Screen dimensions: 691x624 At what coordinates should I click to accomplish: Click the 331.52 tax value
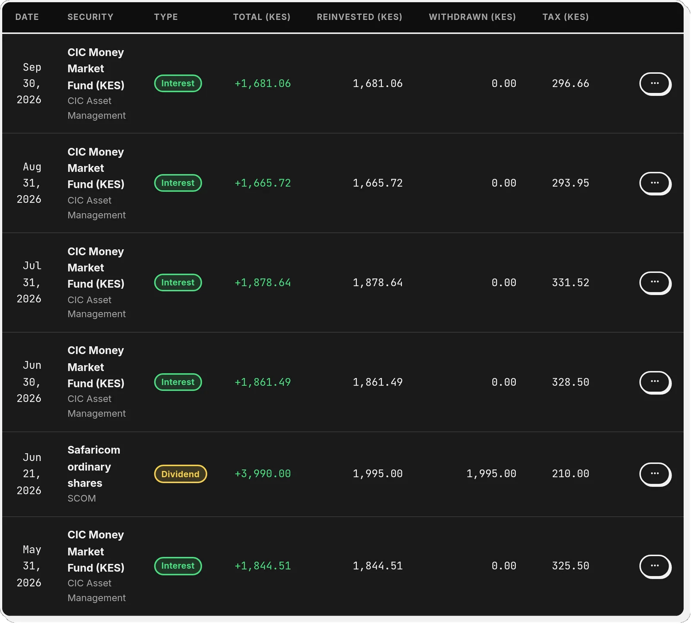[x=571, y=282]
